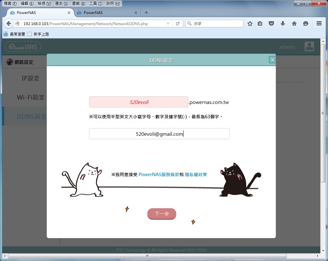Open the 書籤 (B) menu
Image resolution: width=328 pixels, height=261 pixels.
tap(79, 3)
